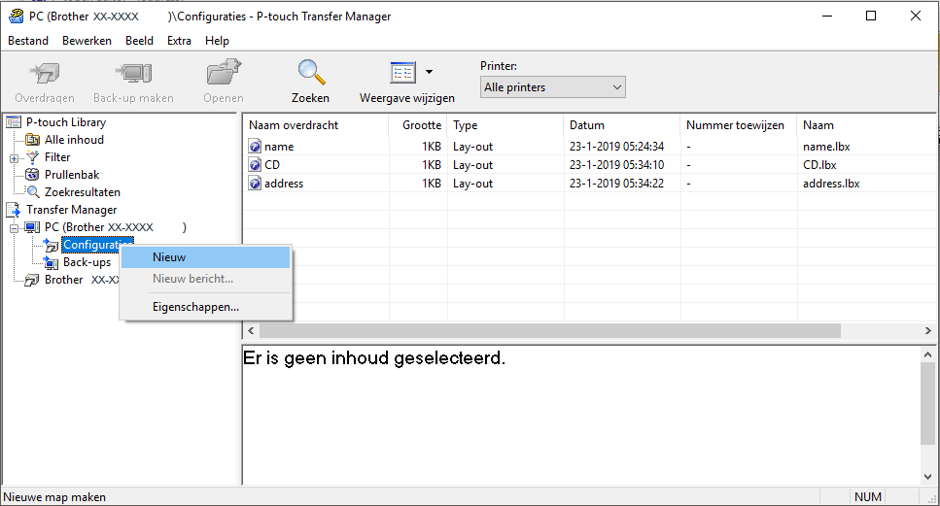Click the Filter funnel icon
The height and width of the screenshot is (506, 940).
coord(32,157)
